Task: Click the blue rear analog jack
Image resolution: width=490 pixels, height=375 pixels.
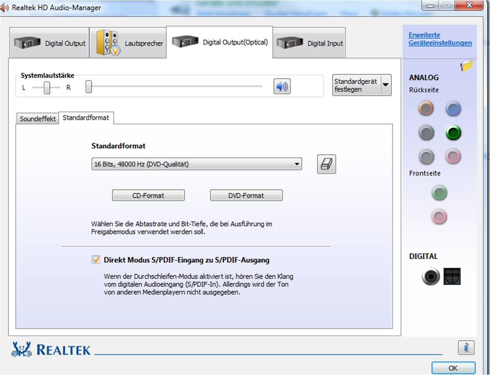Action: pos(453,109)
